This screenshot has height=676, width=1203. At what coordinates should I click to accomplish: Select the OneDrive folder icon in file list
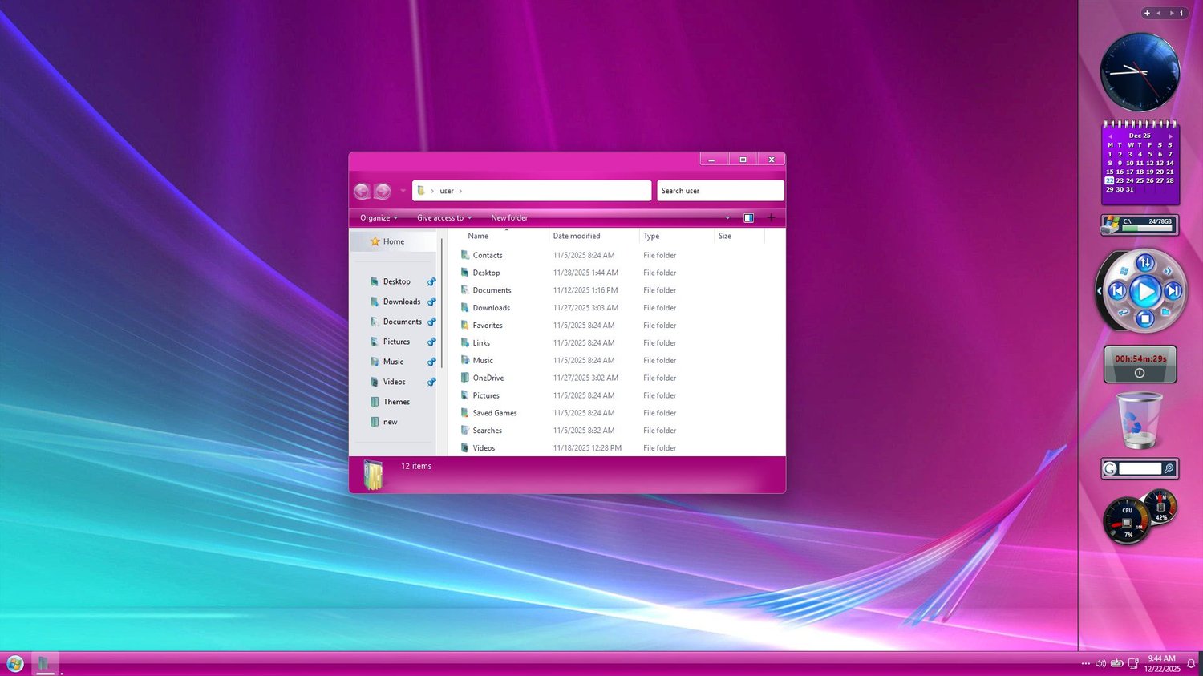coord(465,378)
